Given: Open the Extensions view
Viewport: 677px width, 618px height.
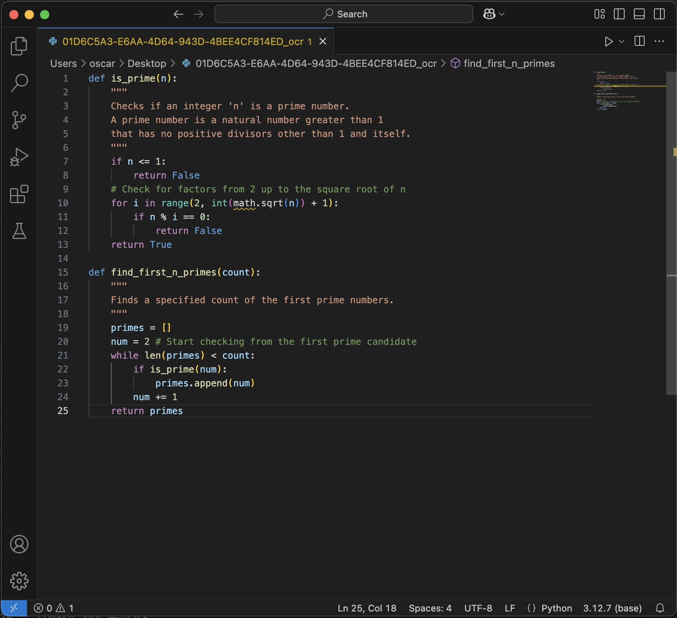Looking at the screenshot, I should [19, 194].
